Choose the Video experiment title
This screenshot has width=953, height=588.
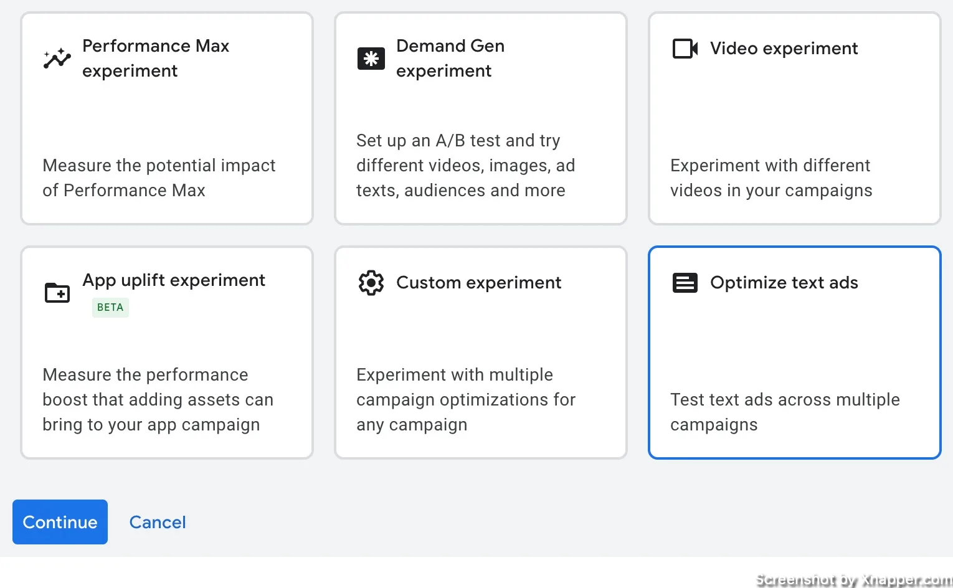click(784, 49)
